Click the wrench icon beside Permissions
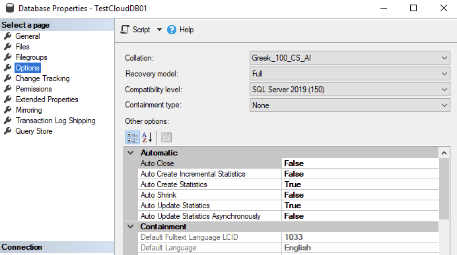This screenshot has height=255, width=457. point(7,89)
